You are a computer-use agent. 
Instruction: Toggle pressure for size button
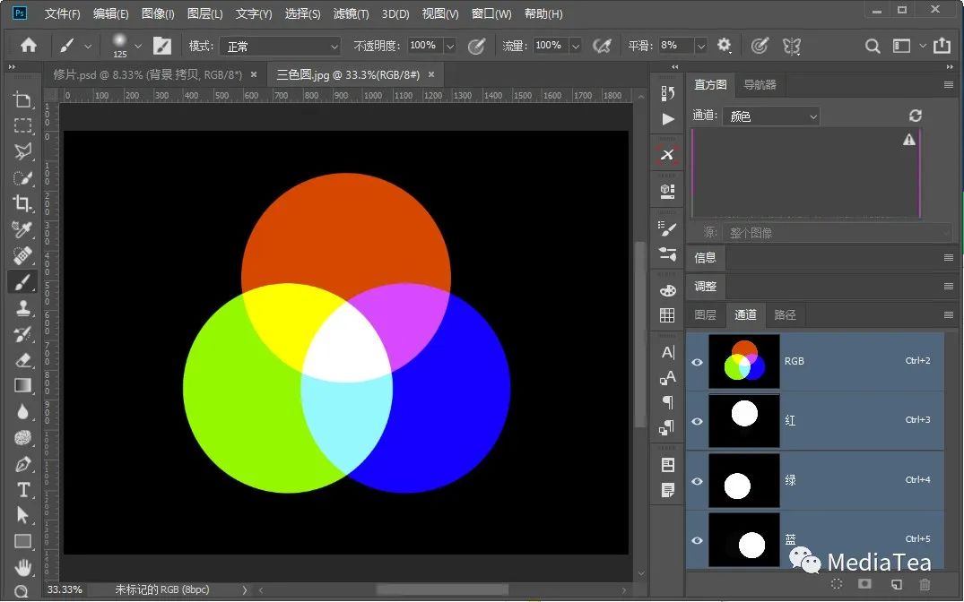pos(760,46)
